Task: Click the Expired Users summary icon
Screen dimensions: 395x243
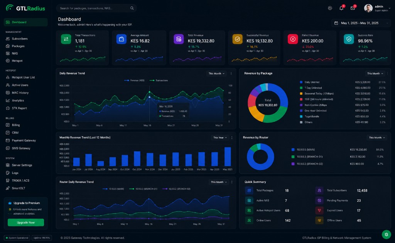Action: 319,211
